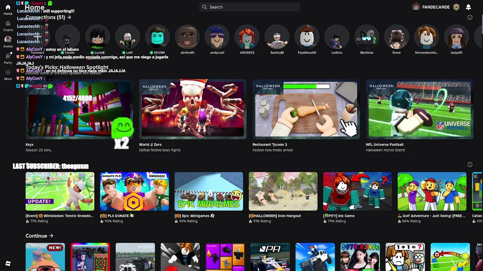Click the 'Festive new treats arrive!' text

[x=272, y=150]
